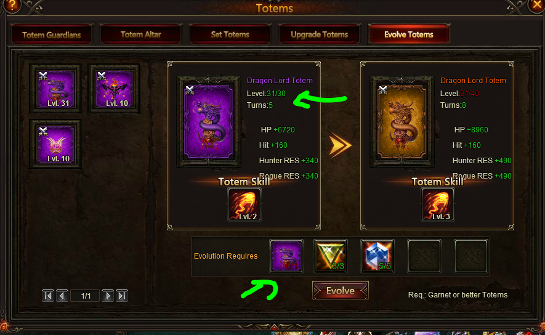Click the required purple dragon totem material
The height and width of the screenshot is (335, 545).
[286, 256]
